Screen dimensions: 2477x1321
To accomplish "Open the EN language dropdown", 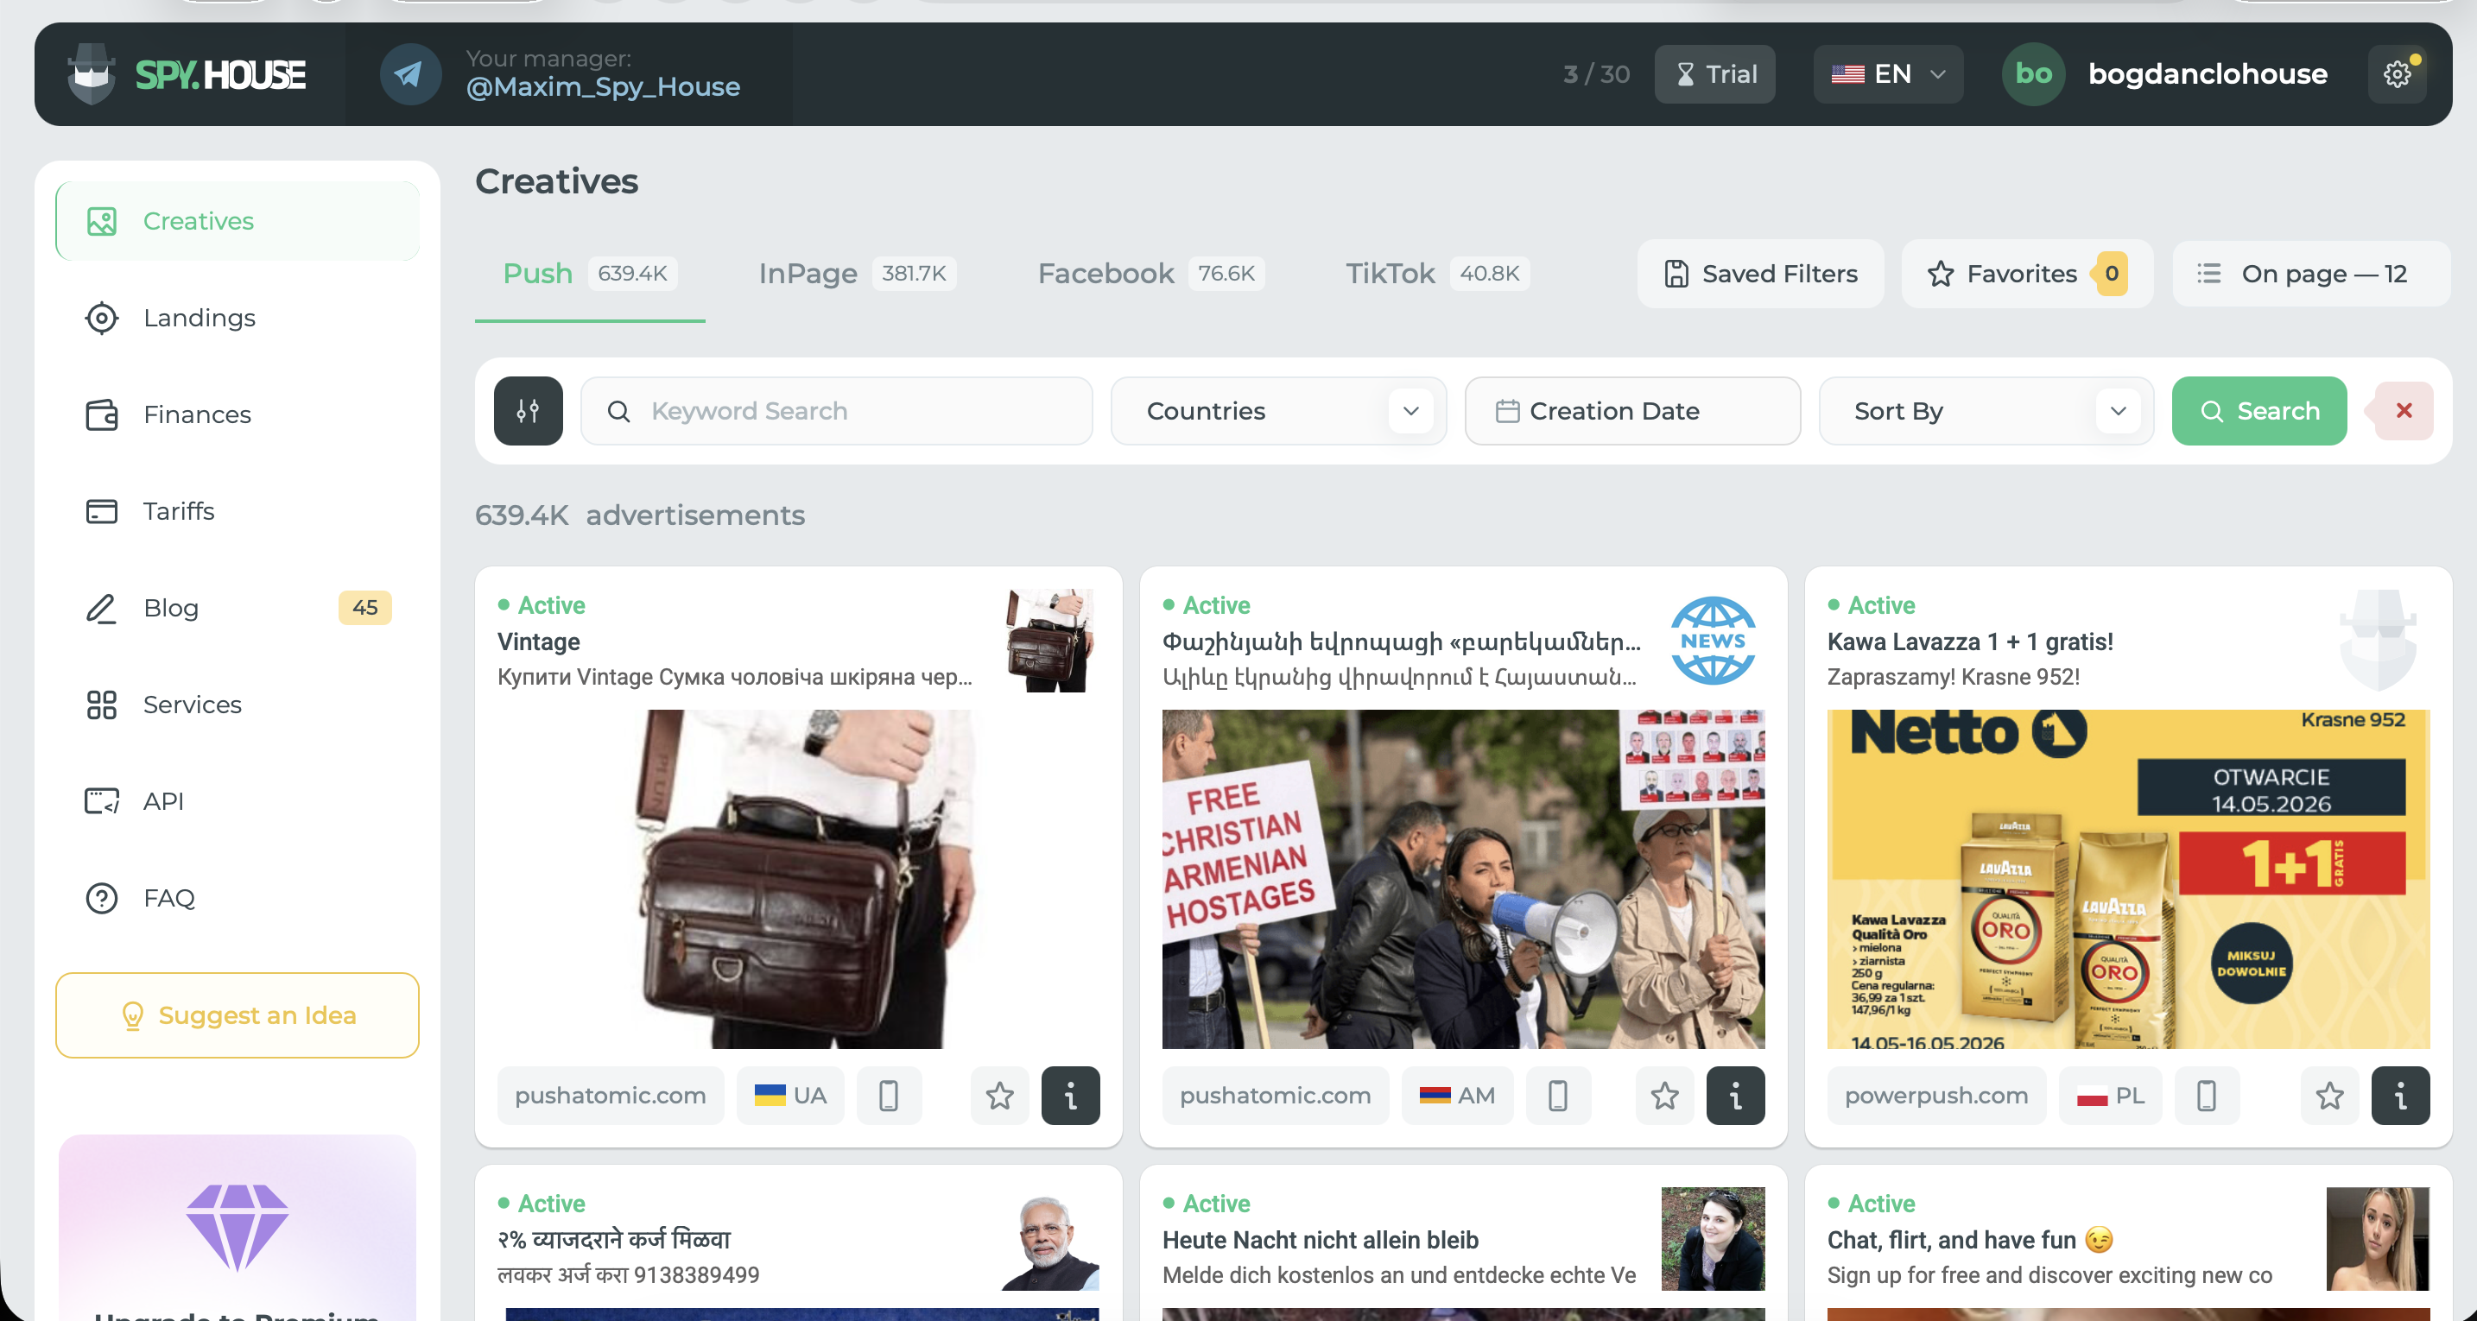I will pyautogui.click(x=1889, y=74).
